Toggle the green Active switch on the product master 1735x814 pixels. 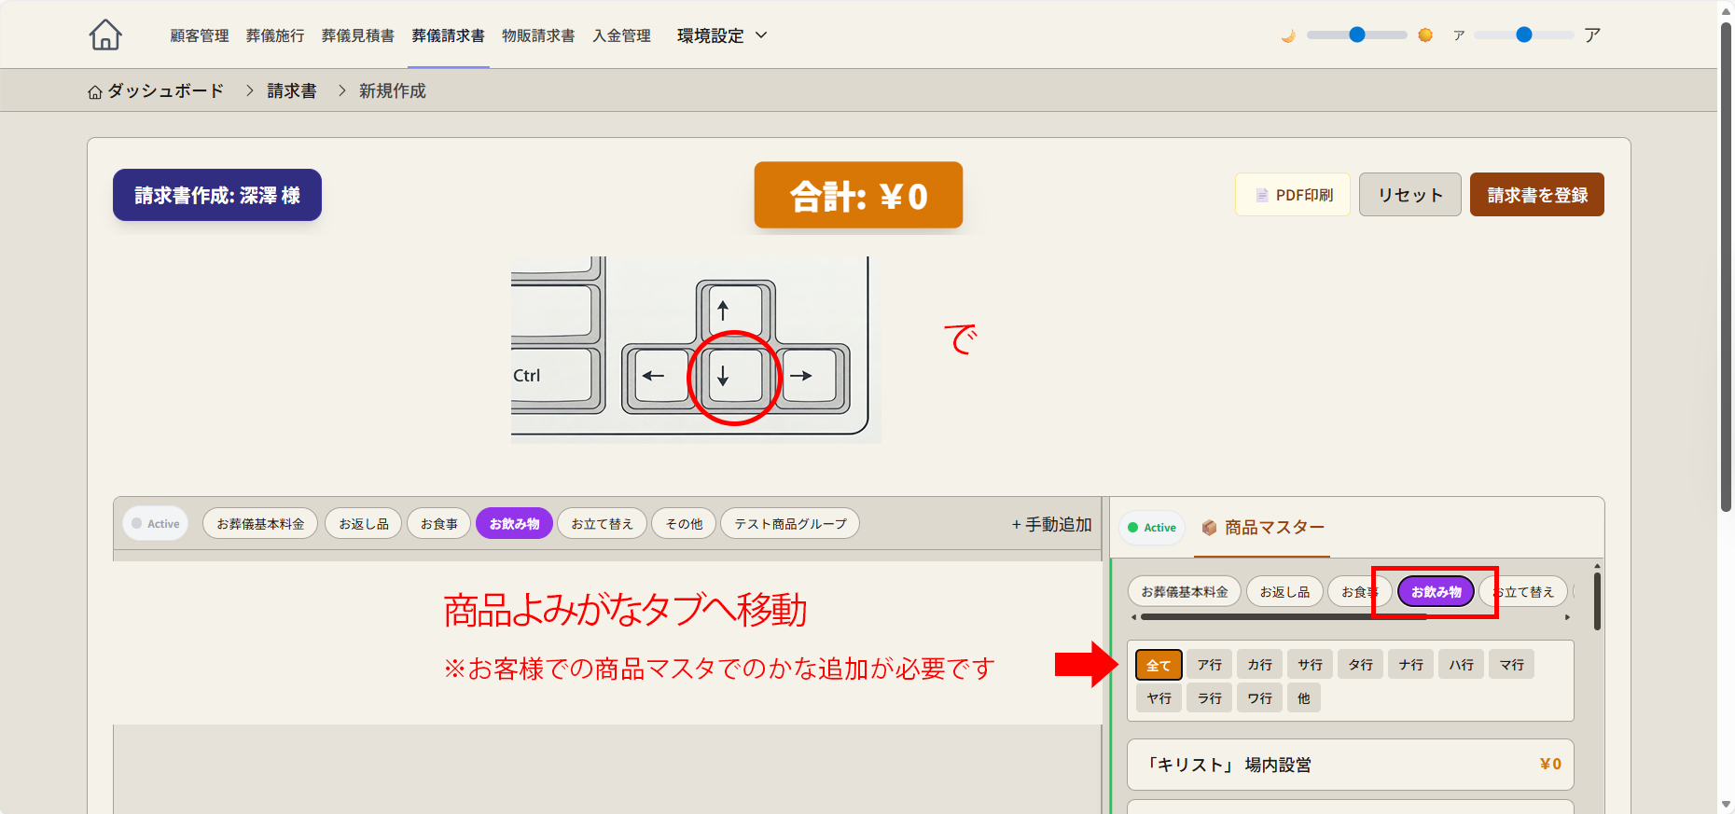point(1152,528)
